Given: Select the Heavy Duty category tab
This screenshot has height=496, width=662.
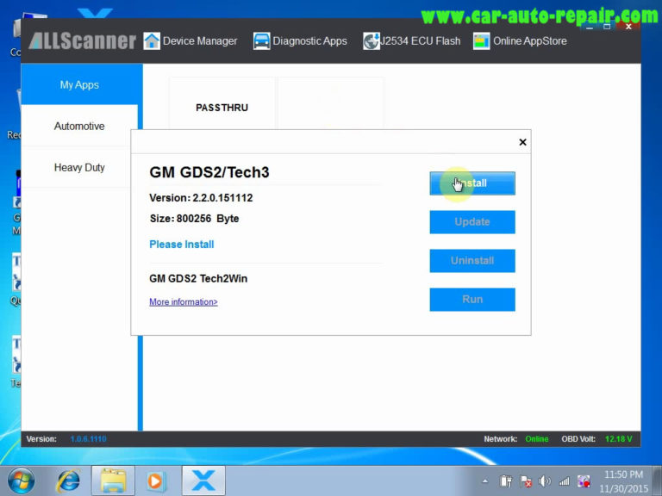Looking at the screenshot, I should pyautogui.click(x=79, y=167).
